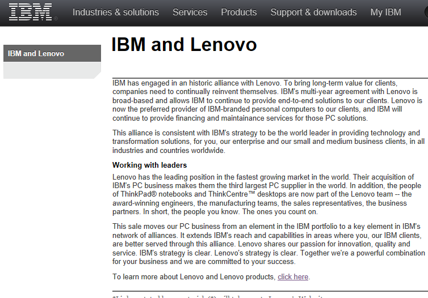The height and width of the screenshot is (298, 428).
Task: Click the 'IBM and Lenovo' page heading
Action: click(184, 44)
